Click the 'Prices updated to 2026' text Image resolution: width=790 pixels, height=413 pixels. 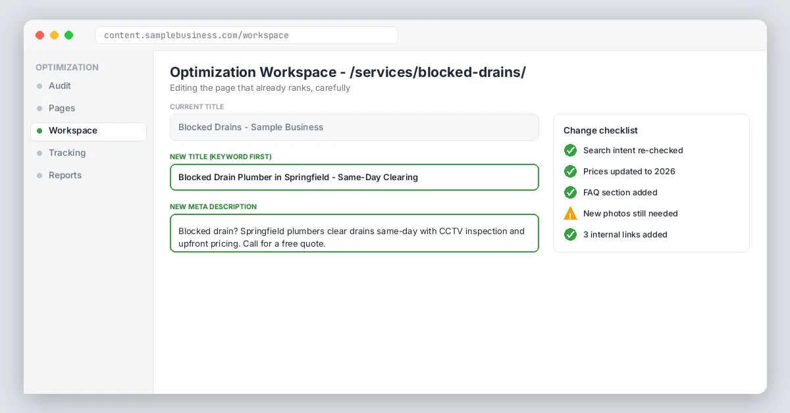pos(629,172)
